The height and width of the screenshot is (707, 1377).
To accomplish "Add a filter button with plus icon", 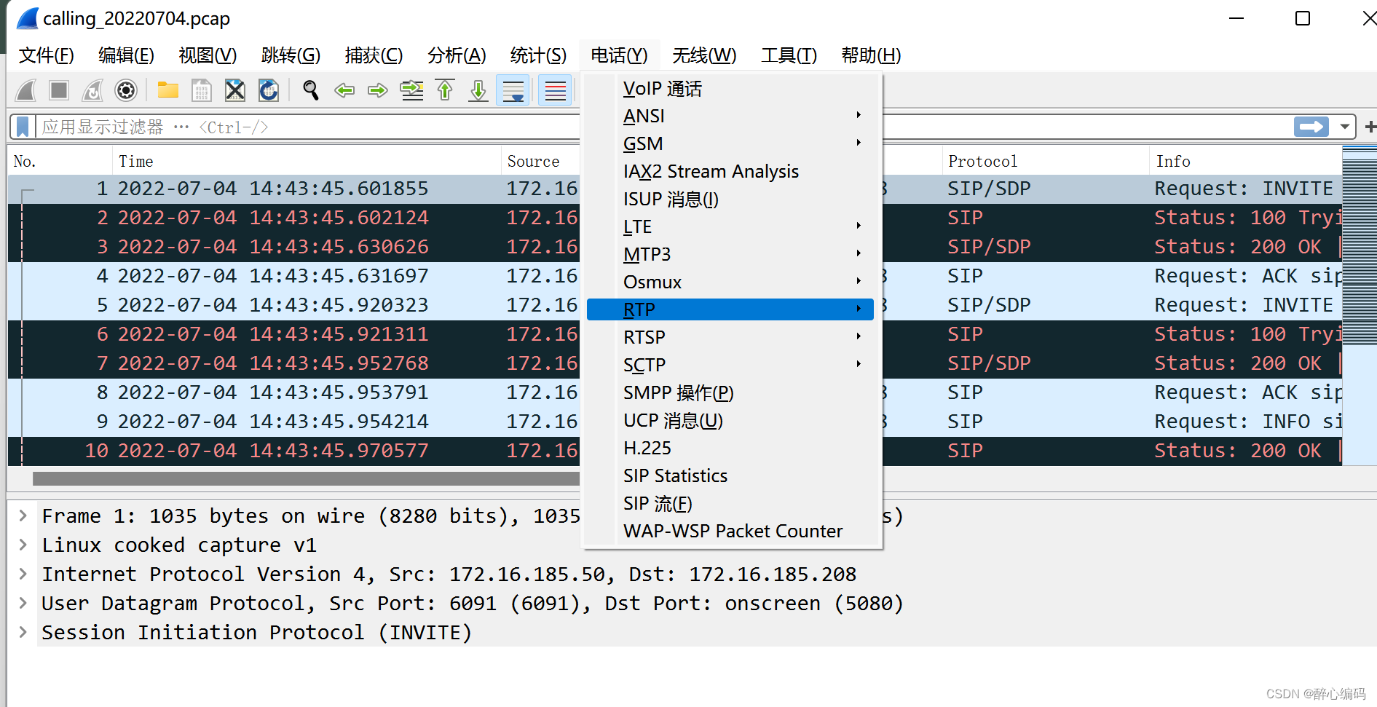I will [x=1369, y=127].
